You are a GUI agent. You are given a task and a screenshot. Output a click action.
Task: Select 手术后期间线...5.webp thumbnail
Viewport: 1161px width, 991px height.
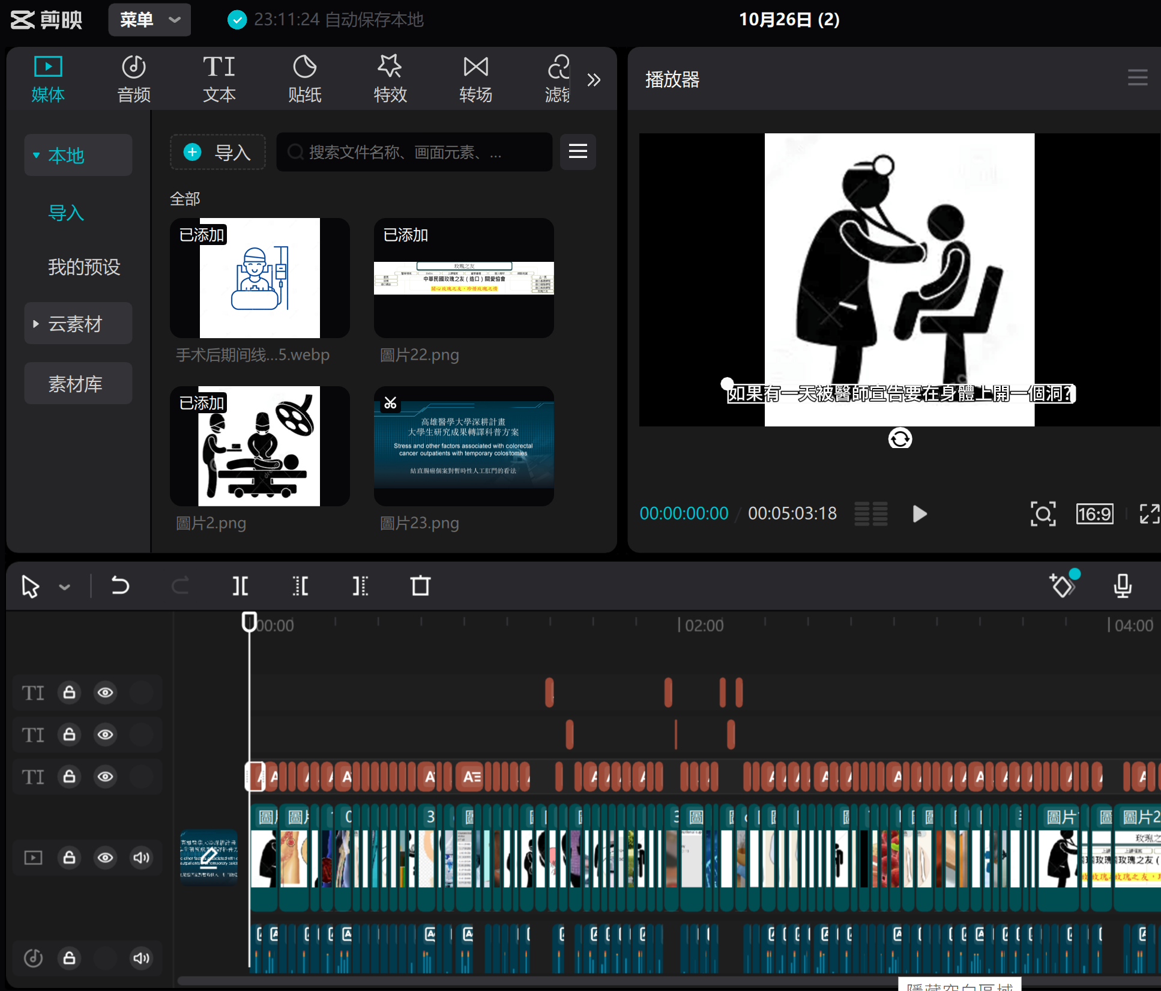click(x=260, y=278)
